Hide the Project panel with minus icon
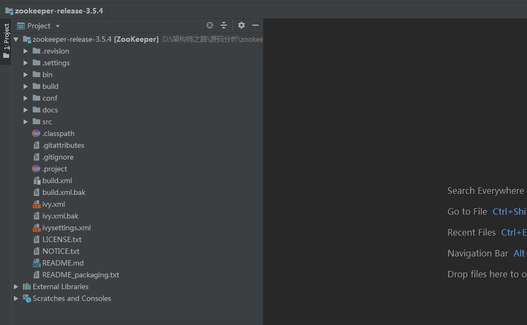Viewport: 527px width, 325px height. coord(255,25)
